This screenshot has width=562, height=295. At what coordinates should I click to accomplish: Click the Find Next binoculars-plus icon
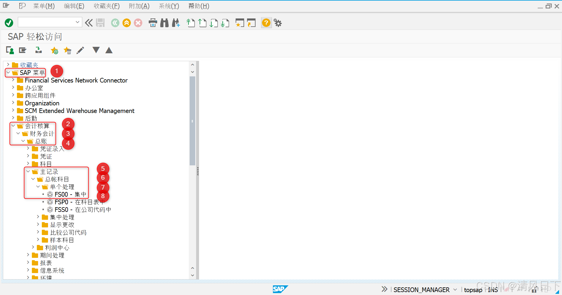[x=176, y=23]
